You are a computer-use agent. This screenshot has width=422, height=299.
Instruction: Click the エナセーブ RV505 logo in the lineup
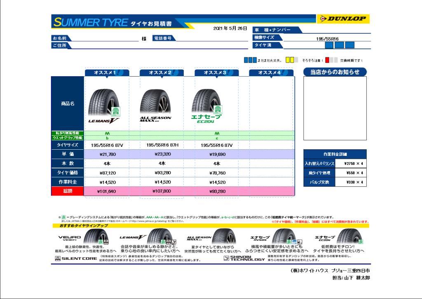[260, 238]
